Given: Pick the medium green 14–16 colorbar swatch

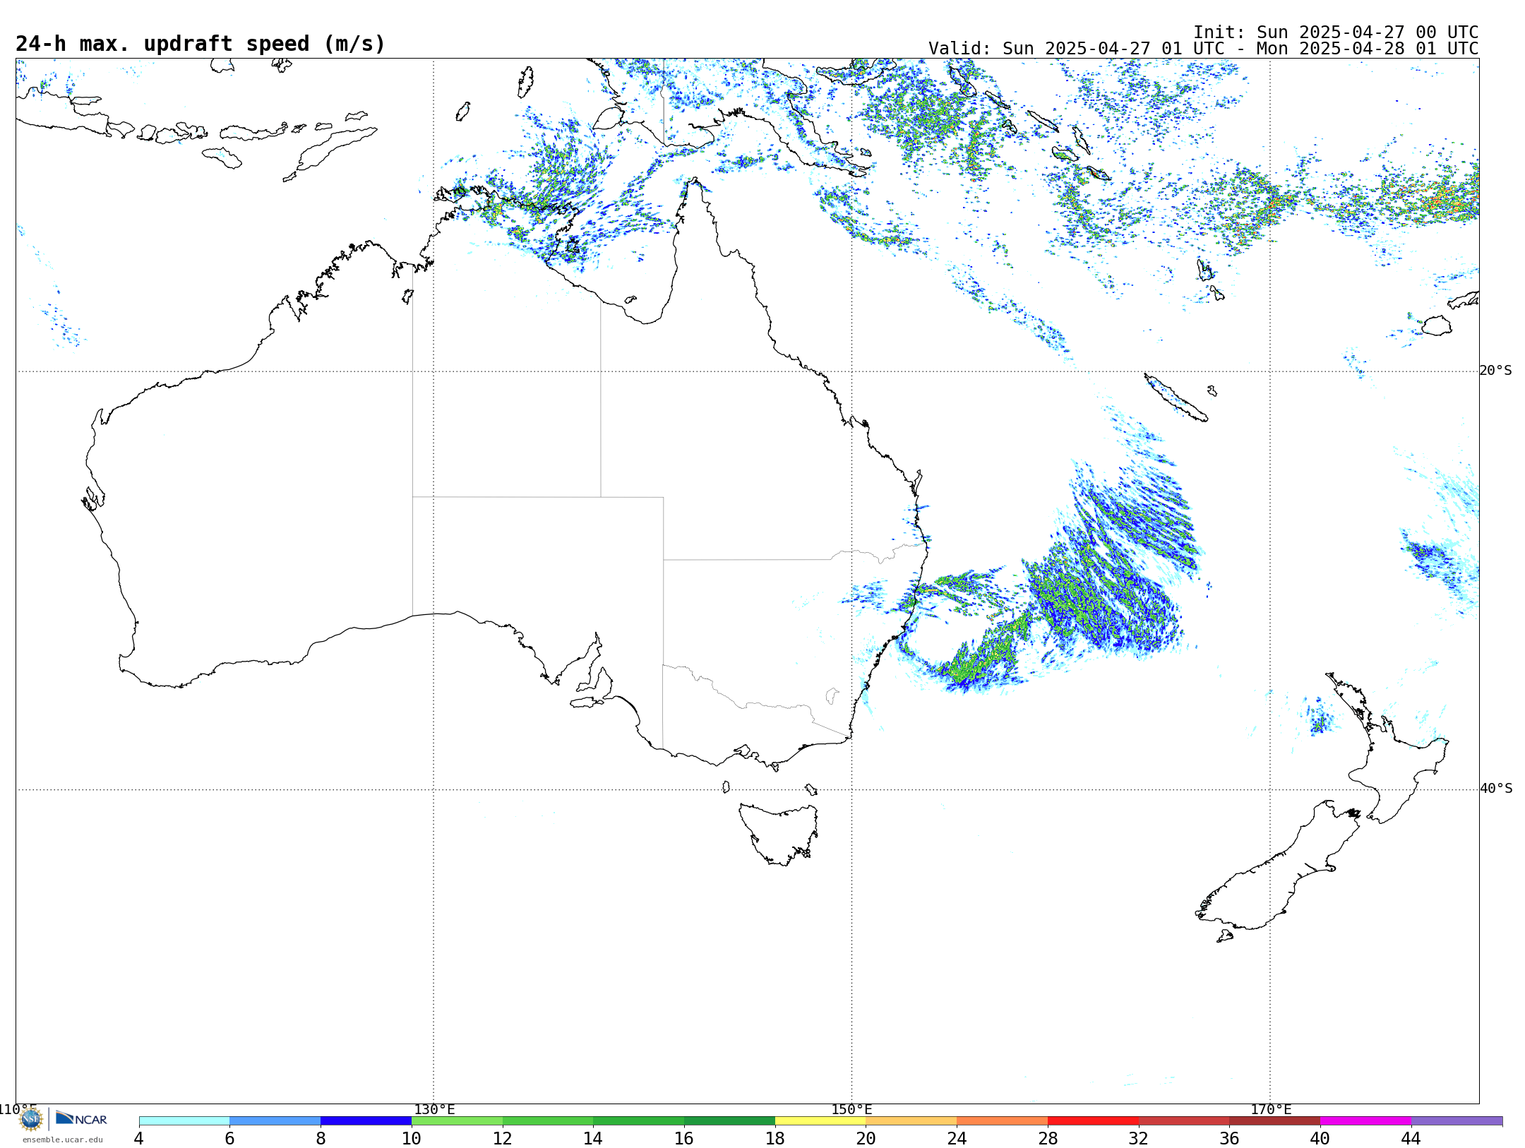Looking at the screenshot, I should click(x=639, y=1121).
